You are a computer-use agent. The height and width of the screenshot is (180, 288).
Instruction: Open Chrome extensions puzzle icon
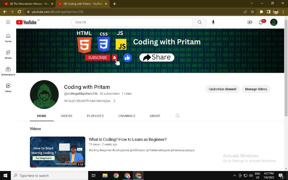point(261,12)
